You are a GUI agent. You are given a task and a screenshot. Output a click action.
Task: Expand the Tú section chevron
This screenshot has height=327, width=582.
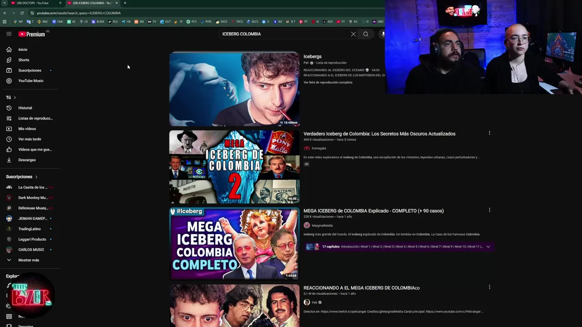pyautogui.click(x=15, y=98)
